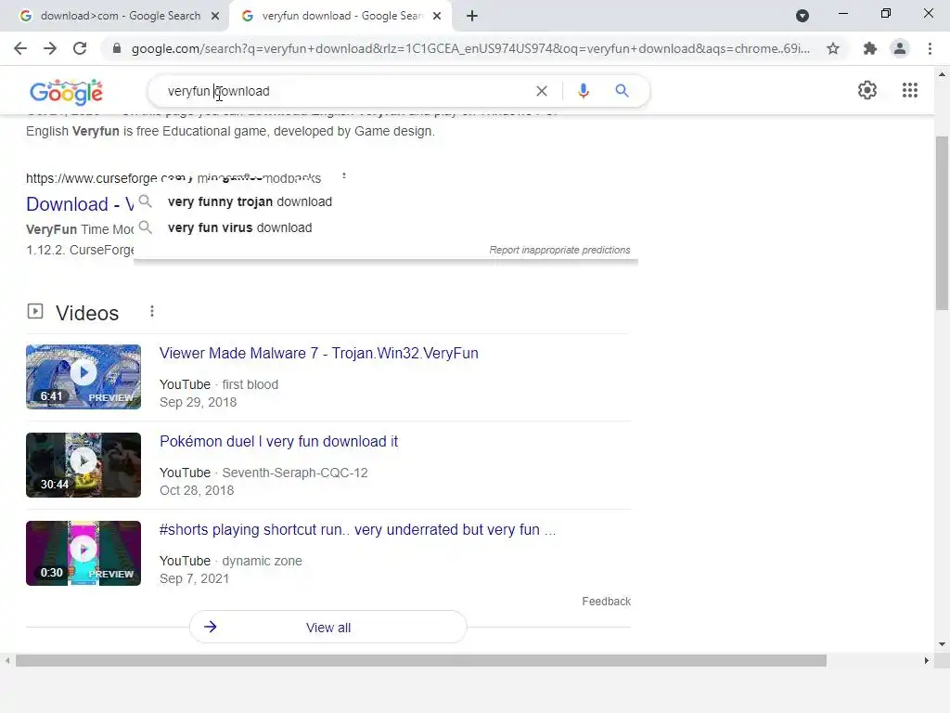Open a new tab with the plus button
The image size is (950, 713).
(472, 16)
